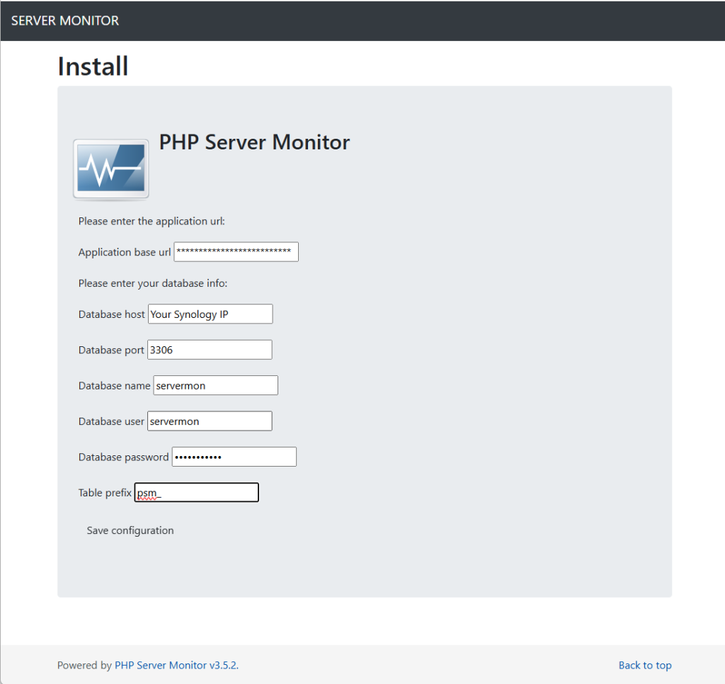Click the 'Database name' label
This screenshot has height=684, width=725.
(114, 386)
